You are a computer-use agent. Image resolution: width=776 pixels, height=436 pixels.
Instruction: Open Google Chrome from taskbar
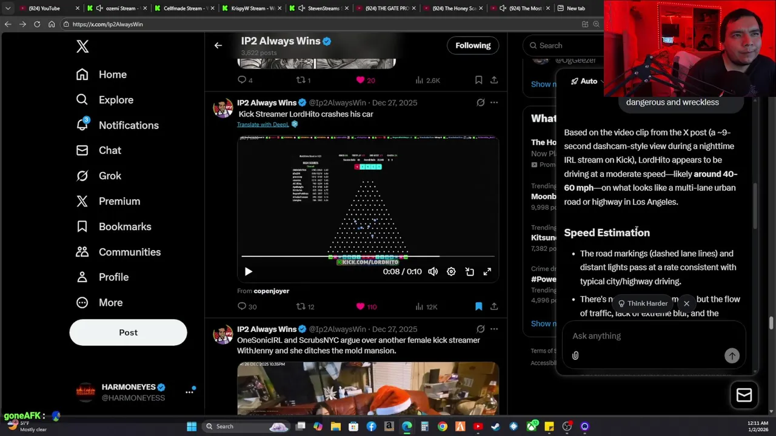point(443,426)
